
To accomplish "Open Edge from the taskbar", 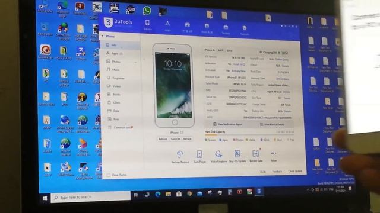I will tap(158, 194).
